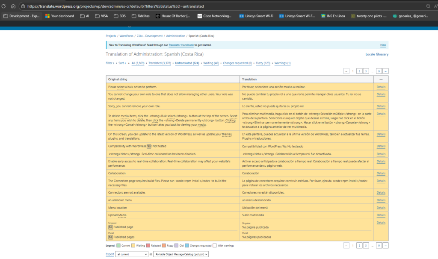
Task: Open the twenty one pilots bookmark
Action: [x=368, y=16]
